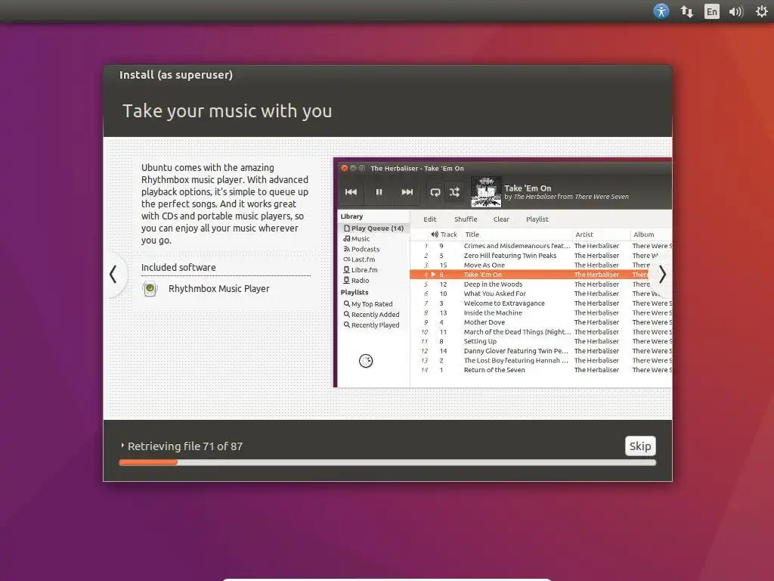Toggle the shuffle icon in Rhythmbox toolbar
Image resolution: width=774 pixels, height=581 pixels.
coord(454,192)
